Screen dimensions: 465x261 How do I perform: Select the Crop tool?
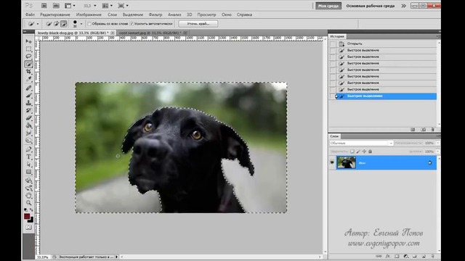(x=28, y=72)
